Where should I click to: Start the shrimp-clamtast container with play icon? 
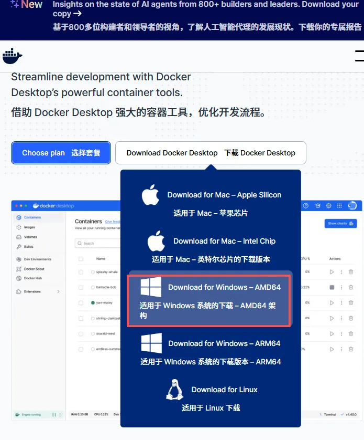[332, 318]
